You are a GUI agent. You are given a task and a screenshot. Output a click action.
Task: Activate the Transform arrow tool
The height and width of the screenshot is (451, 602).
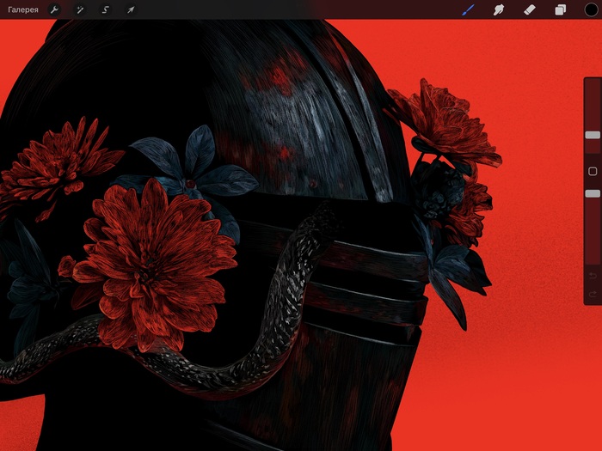131,9
